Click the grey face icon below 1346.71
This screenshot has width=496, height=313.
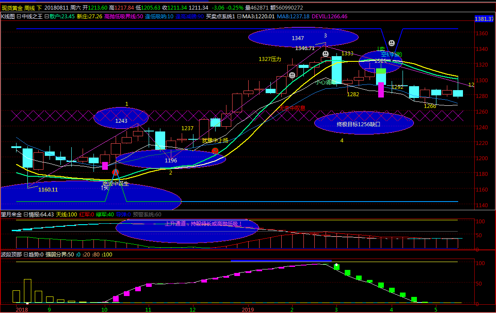pyautogui.click(x=326, y=54)
